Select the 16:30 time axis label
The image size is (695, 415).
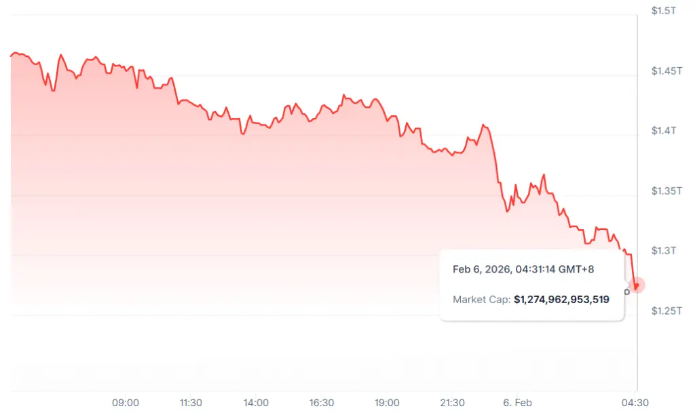pyautogui.click(x=321, y=402)
